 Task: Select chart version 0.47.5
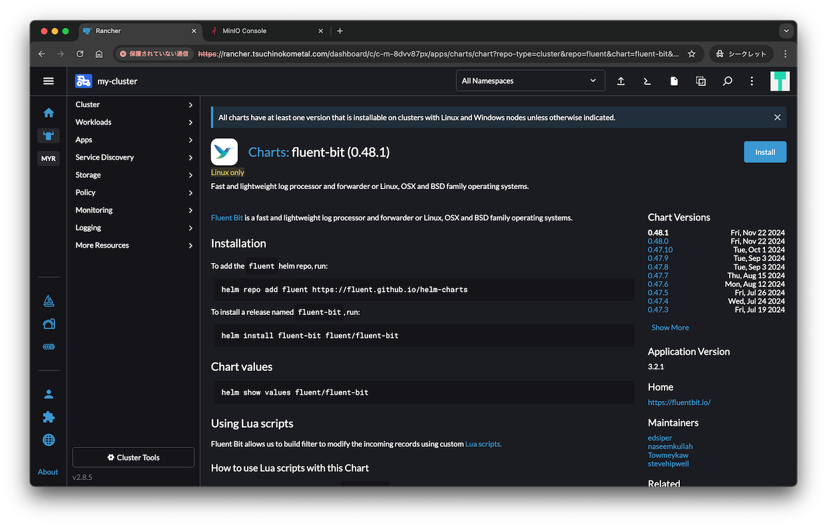tap(658, 292)
